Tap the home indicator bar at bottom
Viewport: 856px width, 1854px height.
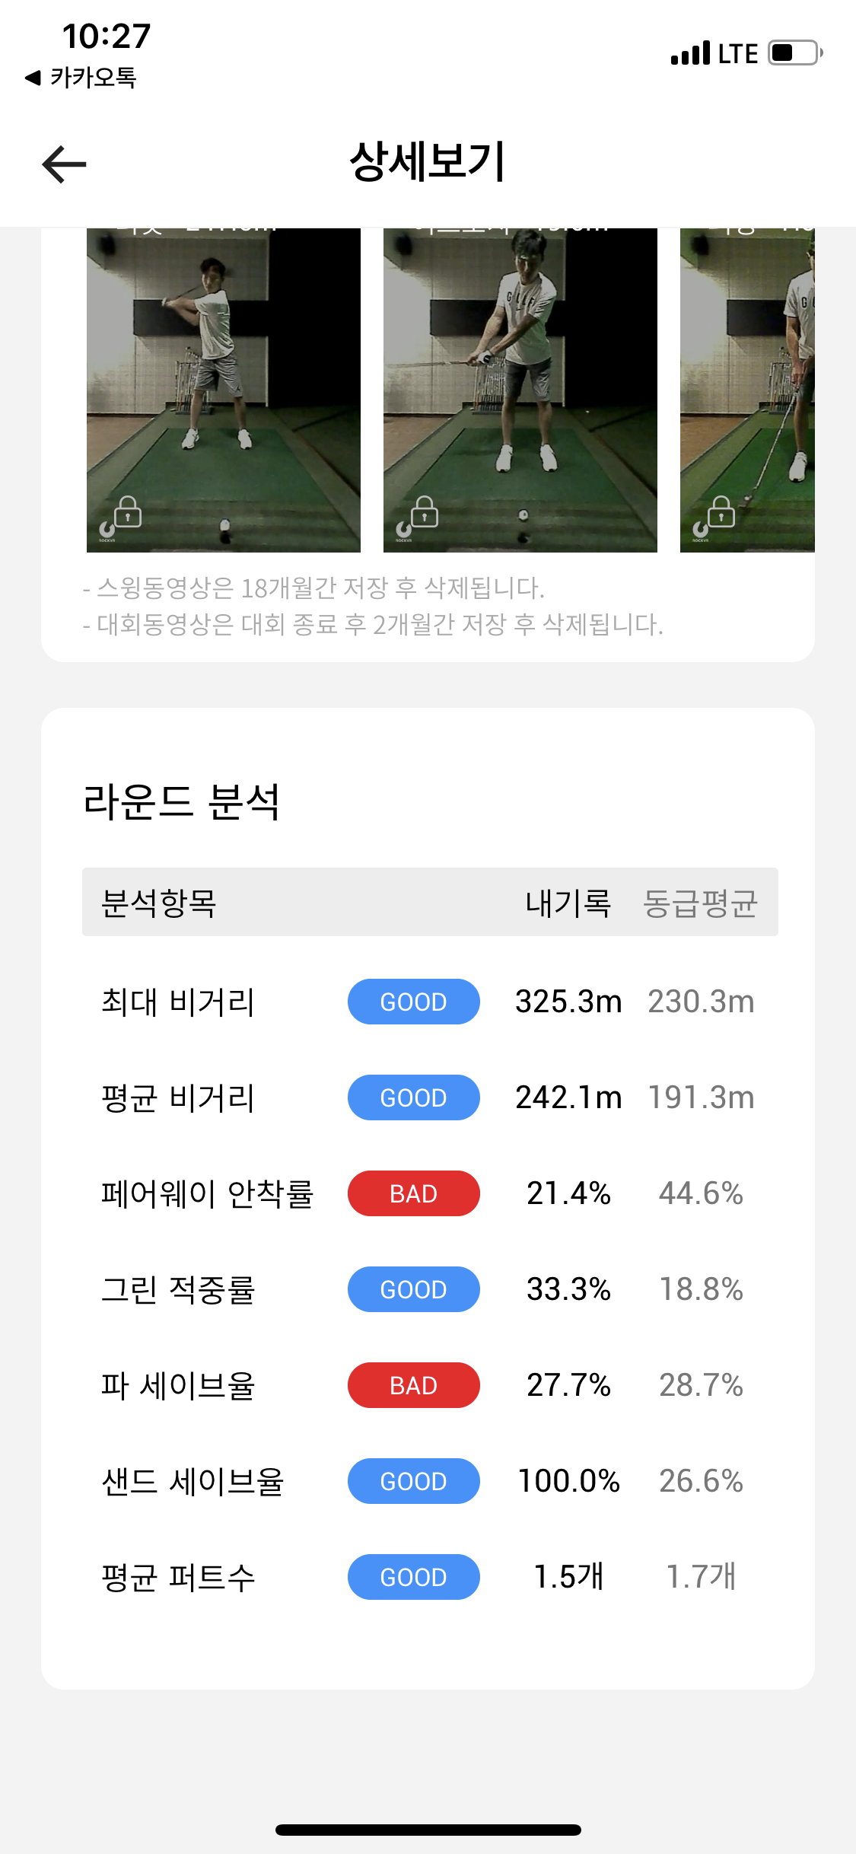[428, 1830]
